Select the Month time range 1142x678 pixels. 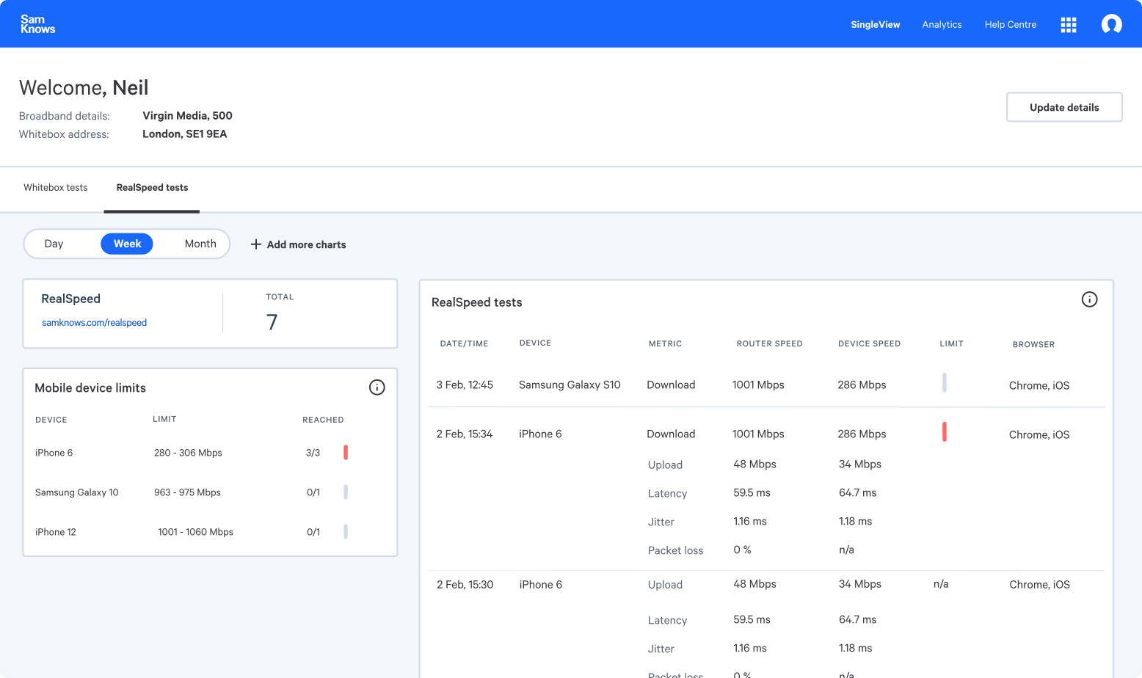(200, 244)
